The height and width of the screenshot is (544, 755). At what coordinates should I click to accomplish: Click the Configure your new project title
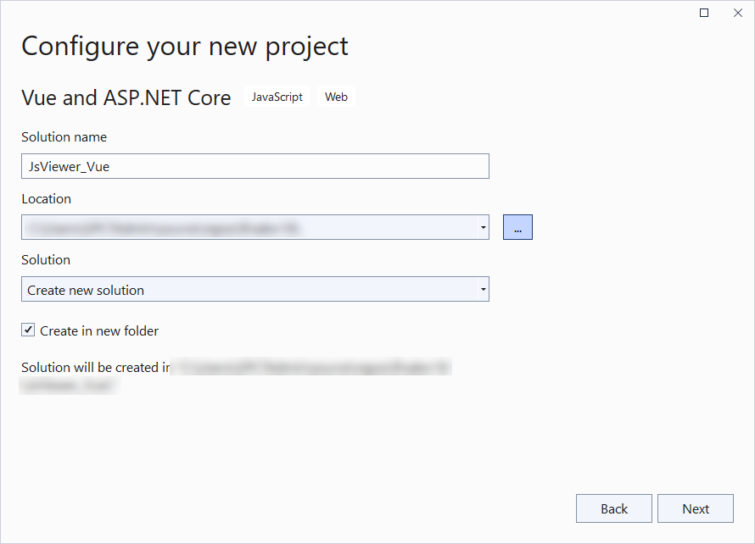(x=185, y=47)
